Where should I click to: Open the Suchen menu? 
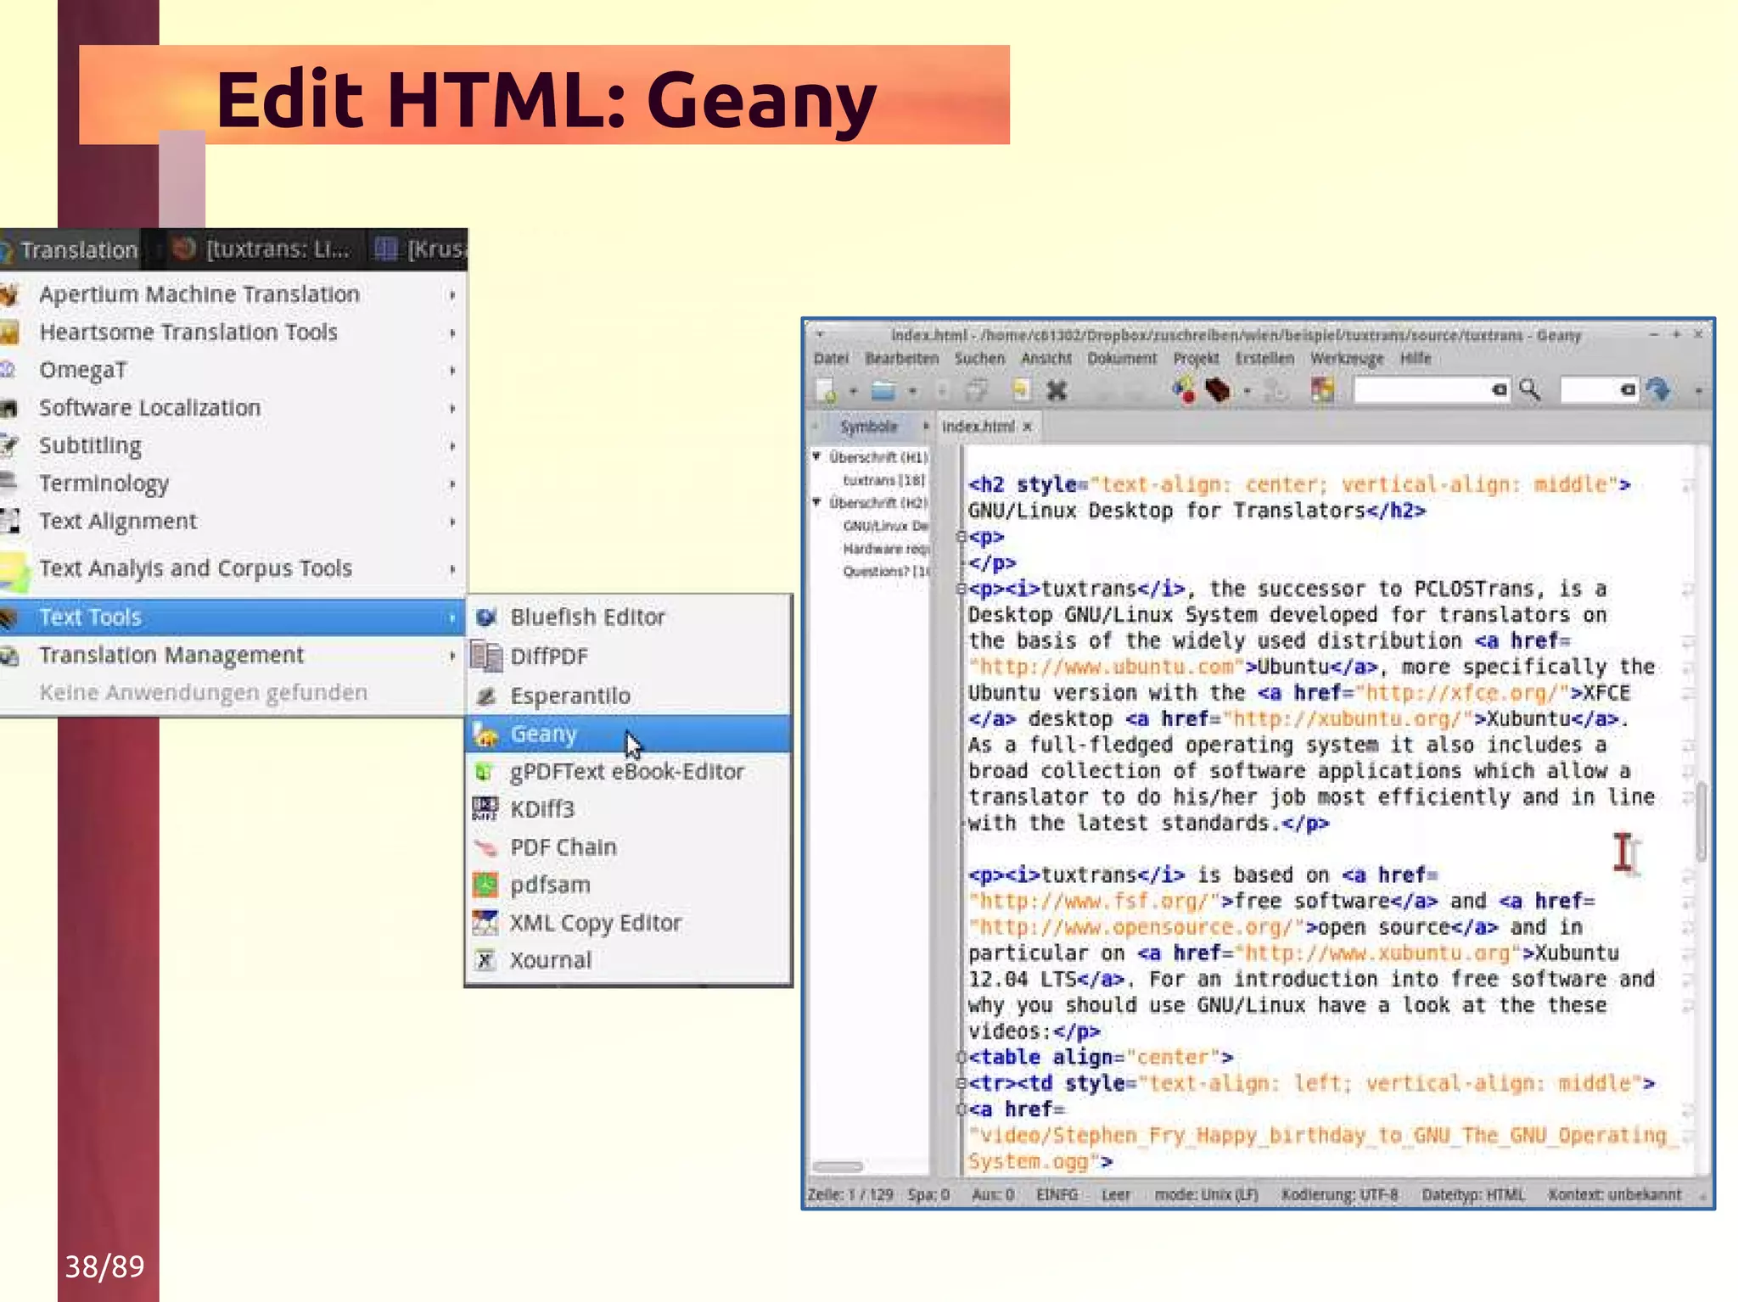tap(979, 358)
